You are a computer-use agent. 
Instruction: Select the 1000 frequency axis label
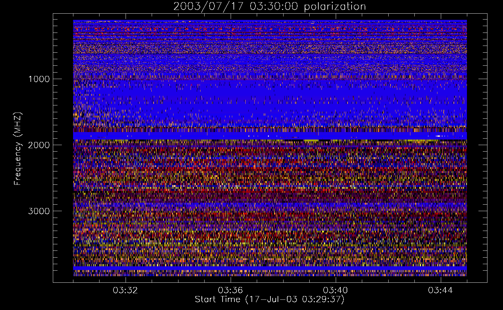point(39,79)
